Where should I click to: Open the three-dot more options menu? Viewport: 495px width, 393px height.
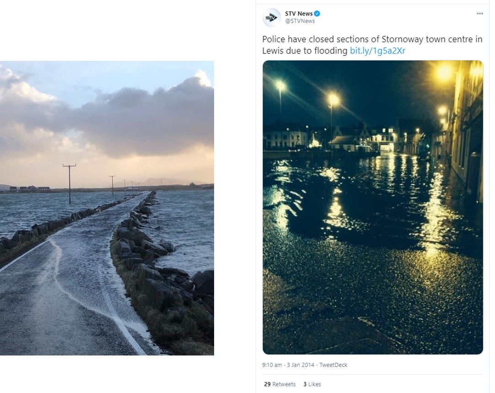click(479, 14)
